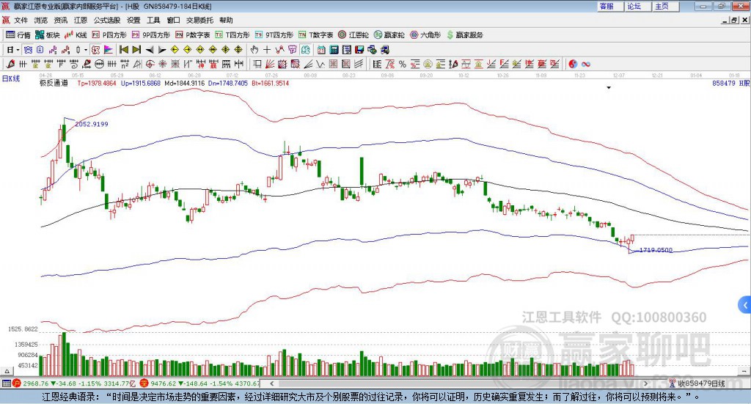Click the 客服 link button
The height and width of the screenshot is (404, 751).
pyautogui.click(x=609, y=6)
